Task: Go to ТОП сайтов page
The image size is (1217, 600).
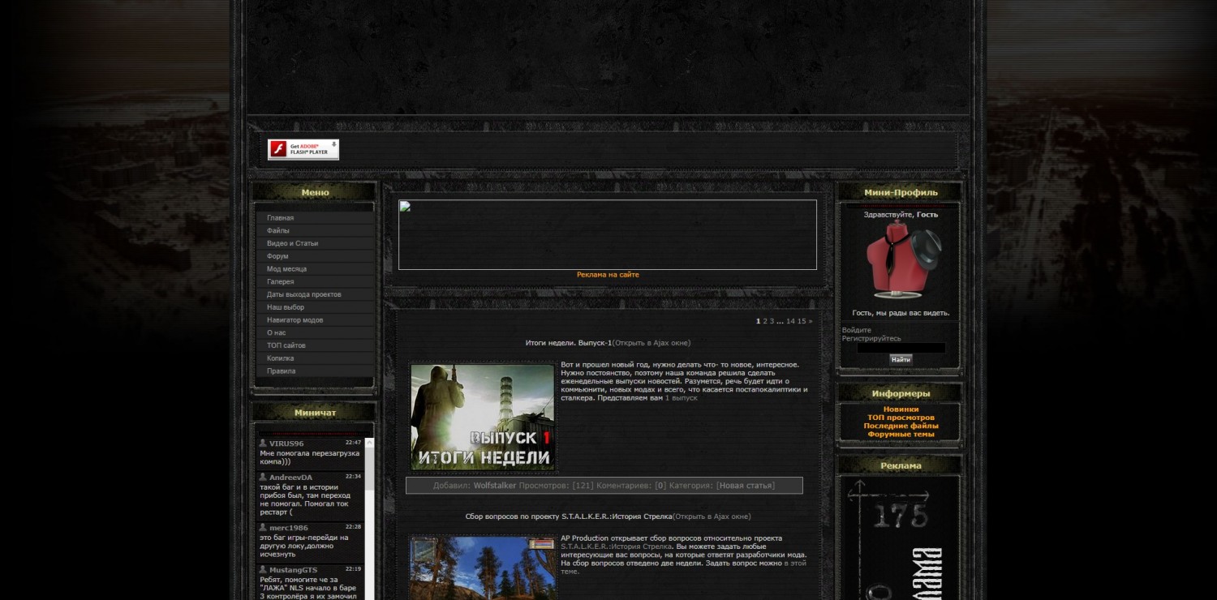Action: 316,345
